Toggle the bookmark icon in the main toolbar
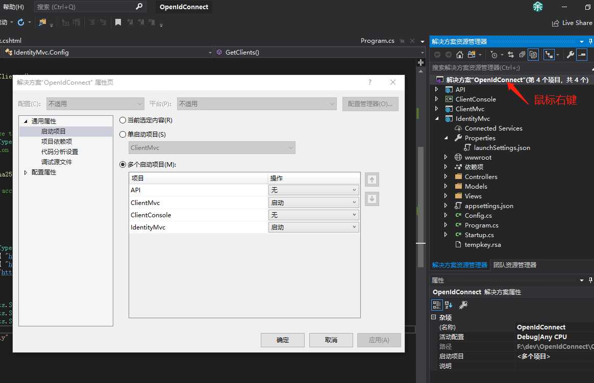 point(118,22)
